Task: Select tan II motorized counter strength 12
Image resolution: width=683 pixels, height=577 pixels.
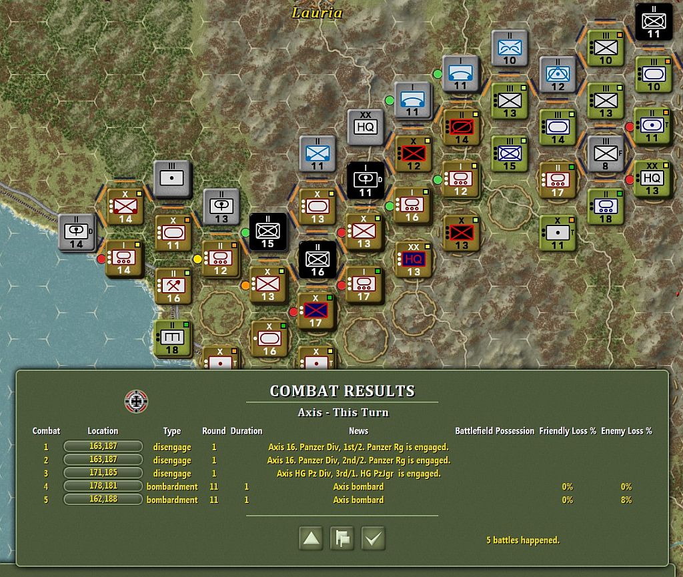Action: click(x=220, y=259)
